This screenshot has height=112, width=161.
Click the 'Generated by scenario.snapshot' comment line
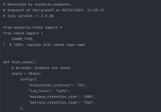pos(38,4)
